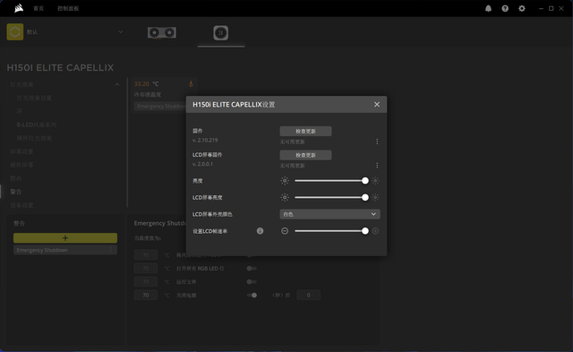Click 检查更新 for 固件 firmware
This screenshot has width=573, height=352.
coord(305,132)
